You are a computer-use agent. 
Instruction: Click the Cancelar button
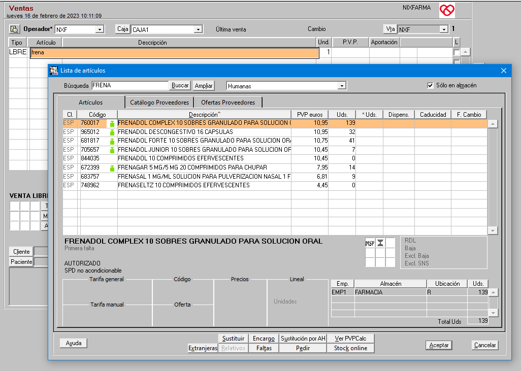485,345
